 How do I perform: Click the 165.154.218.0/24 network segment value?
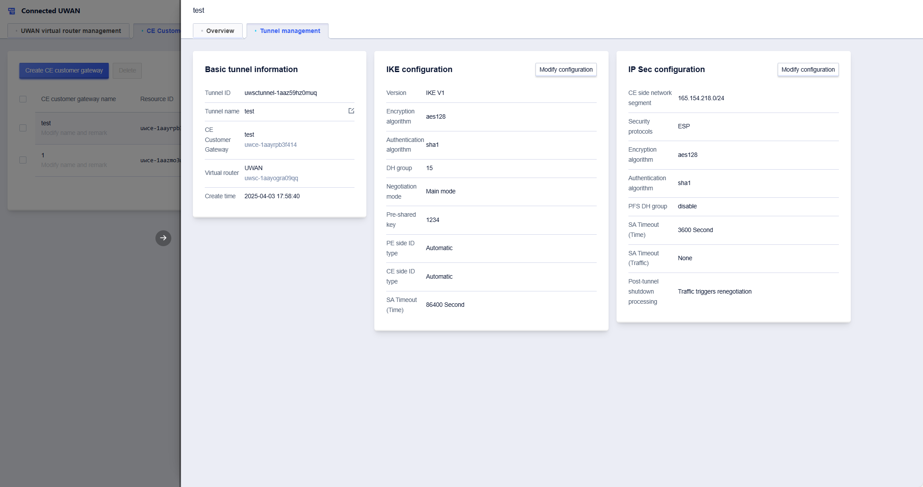(701, 98)
